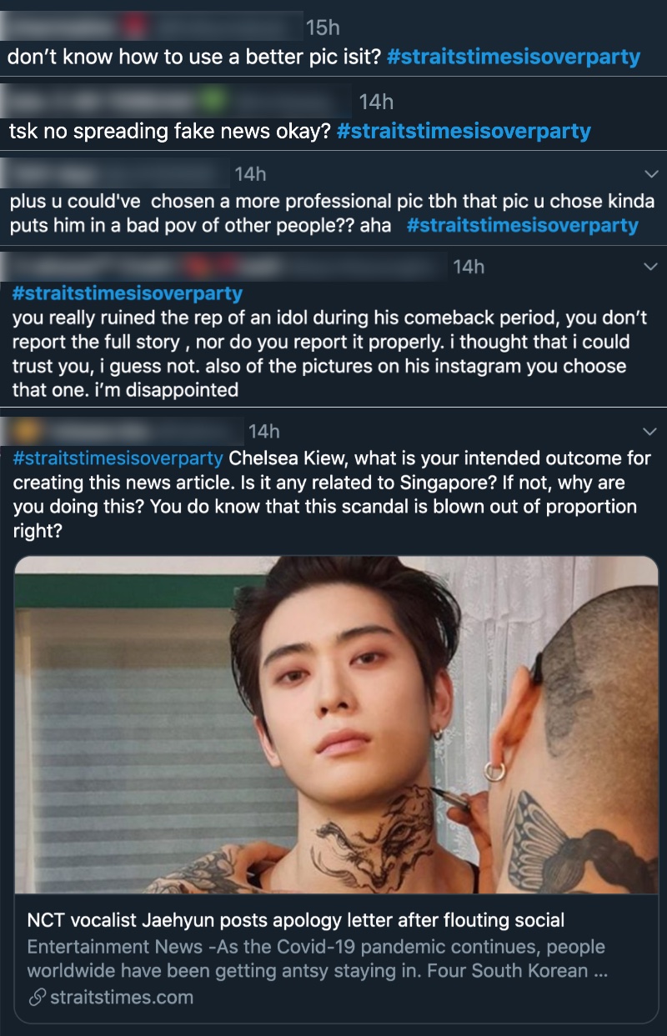667x1036 pixels.
Task: Open the 15h timestamp of the first tweet
Action: click(x=323, y=28)
